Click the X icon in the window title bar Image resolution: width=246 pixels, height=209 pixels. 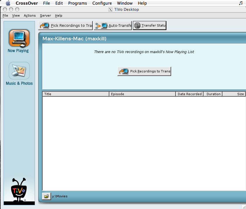(110, 9)
